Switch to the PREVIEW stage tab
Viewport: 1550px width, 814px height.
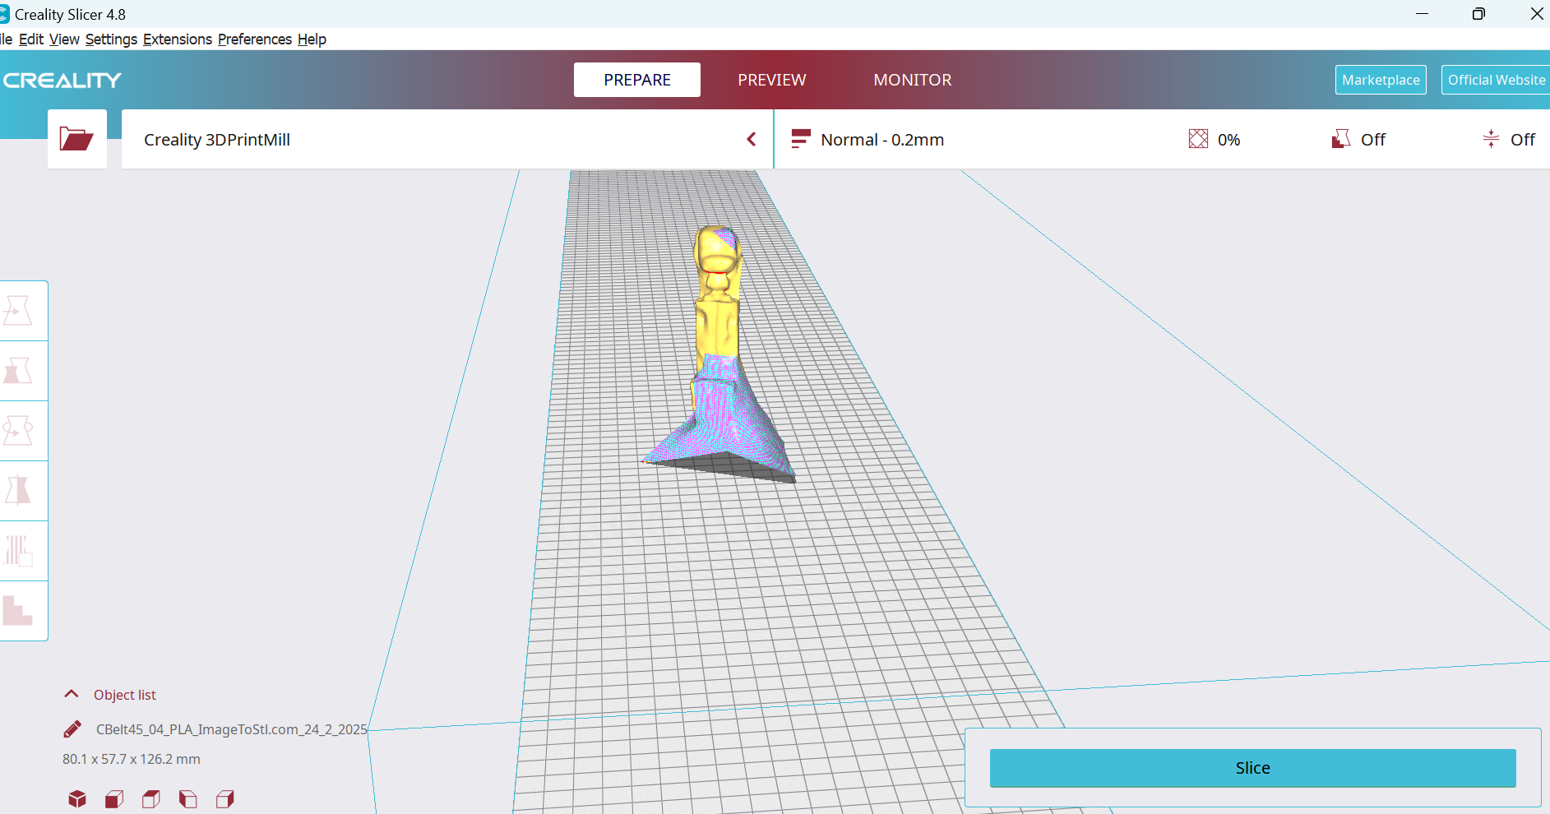[x=772, y=80]
